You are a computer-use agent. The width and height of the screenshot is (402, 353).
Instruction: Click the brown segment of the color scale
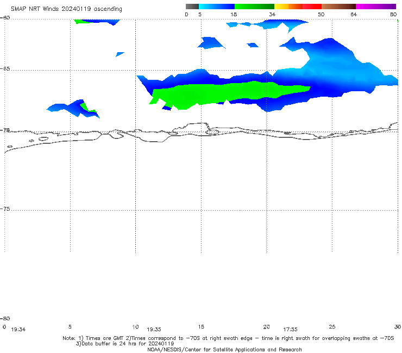coord(338,7)
